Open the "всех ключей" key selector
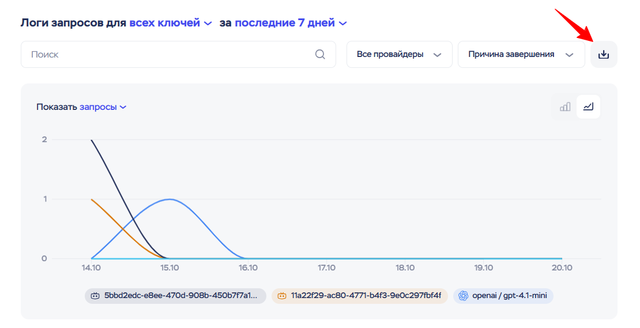The height and width of the screenshot is (328, 640). point(170,23)
